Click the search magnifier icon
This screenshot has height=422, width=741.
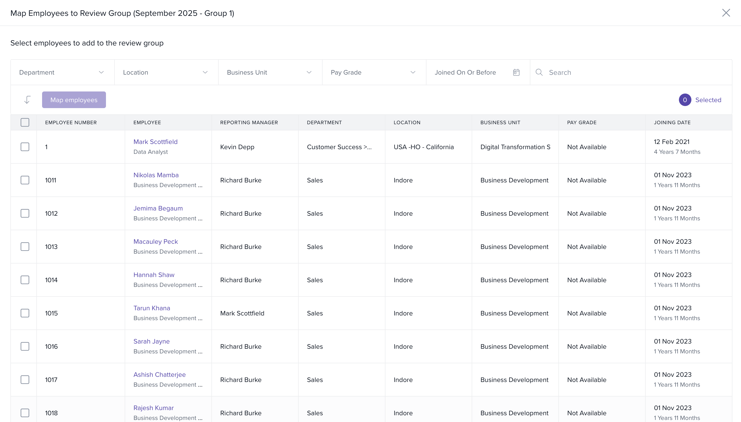coord(539,72)
